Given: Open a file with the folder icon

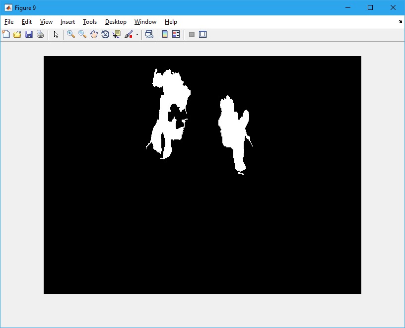Looking at the screenshot, I should tap(17, 35).
